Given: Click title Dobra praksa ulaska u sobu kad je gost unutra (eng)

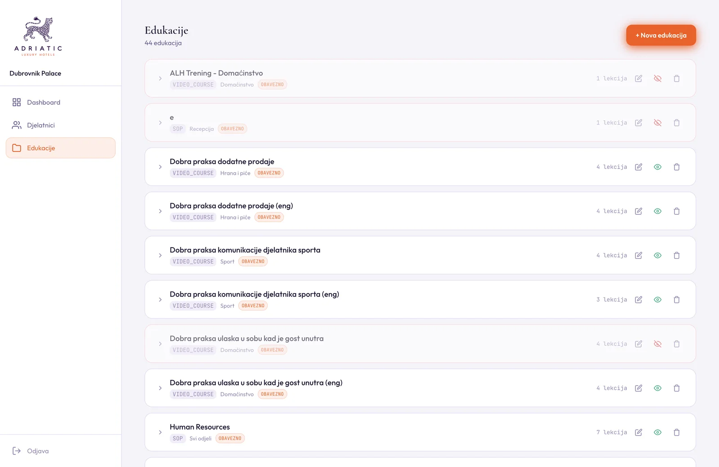Looking at the screenshot, I should coord(256,383).
